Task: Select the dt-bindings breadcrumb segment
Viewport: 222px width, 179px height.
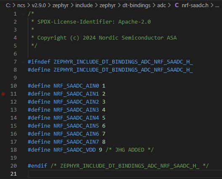Action: 136,5
